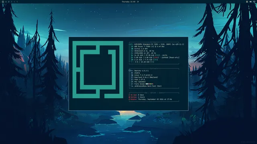Viewport: 257px width, 144px height.
Task: Click the font icon beside JetBrainsMono Nerd Font
Action: 132,86
